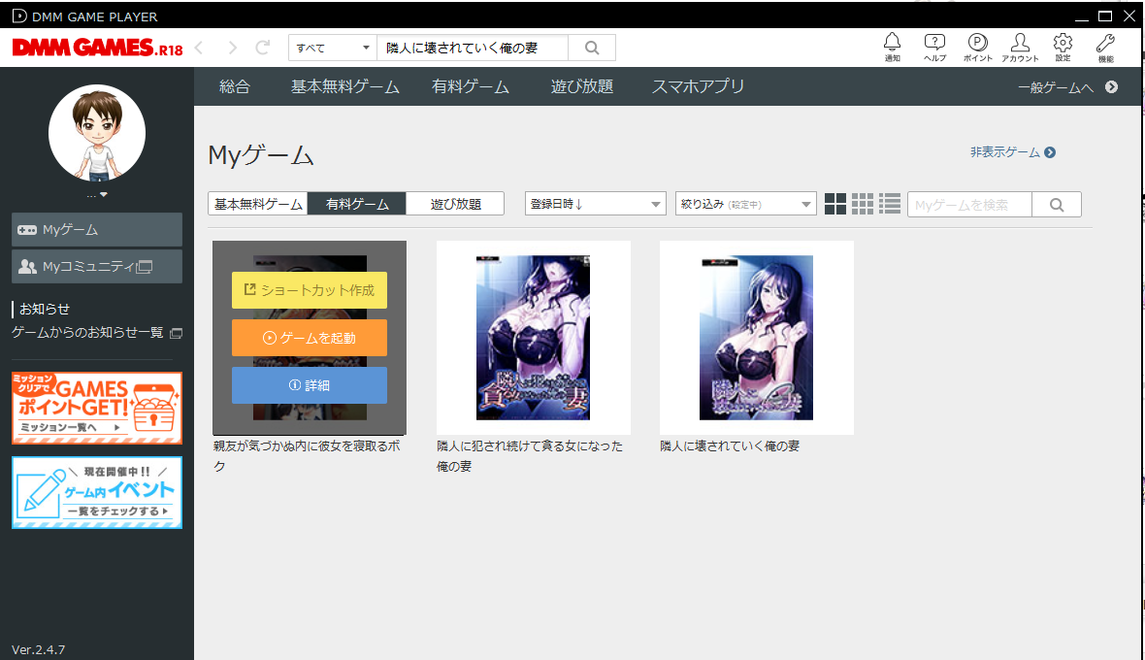Switch to list view

890,205
